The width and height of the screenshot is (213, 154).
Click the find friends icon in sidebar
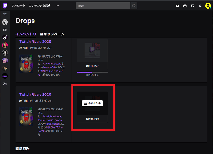tap(5, 84)
